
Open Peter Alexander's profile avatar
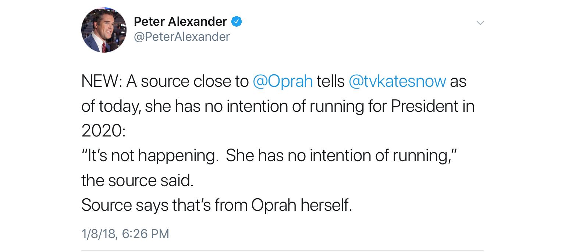[x=104, y=30]
